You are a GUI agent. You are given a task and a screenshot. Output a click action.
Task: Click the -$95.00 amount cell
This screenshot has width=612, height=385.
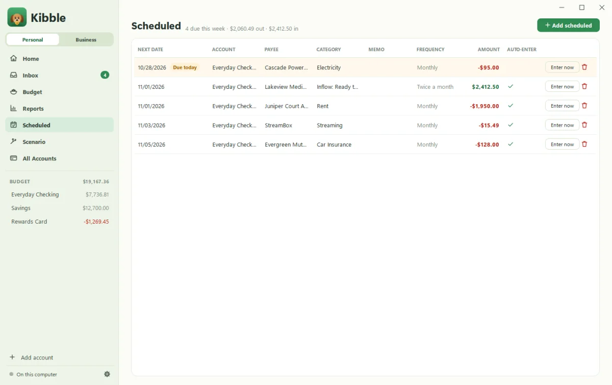489,67
